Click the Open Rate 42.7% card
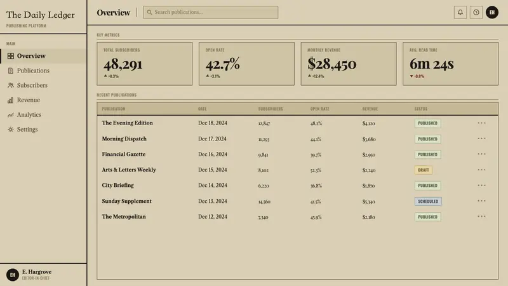The height and width of the screenshot is (286, 508). [246, 64]
